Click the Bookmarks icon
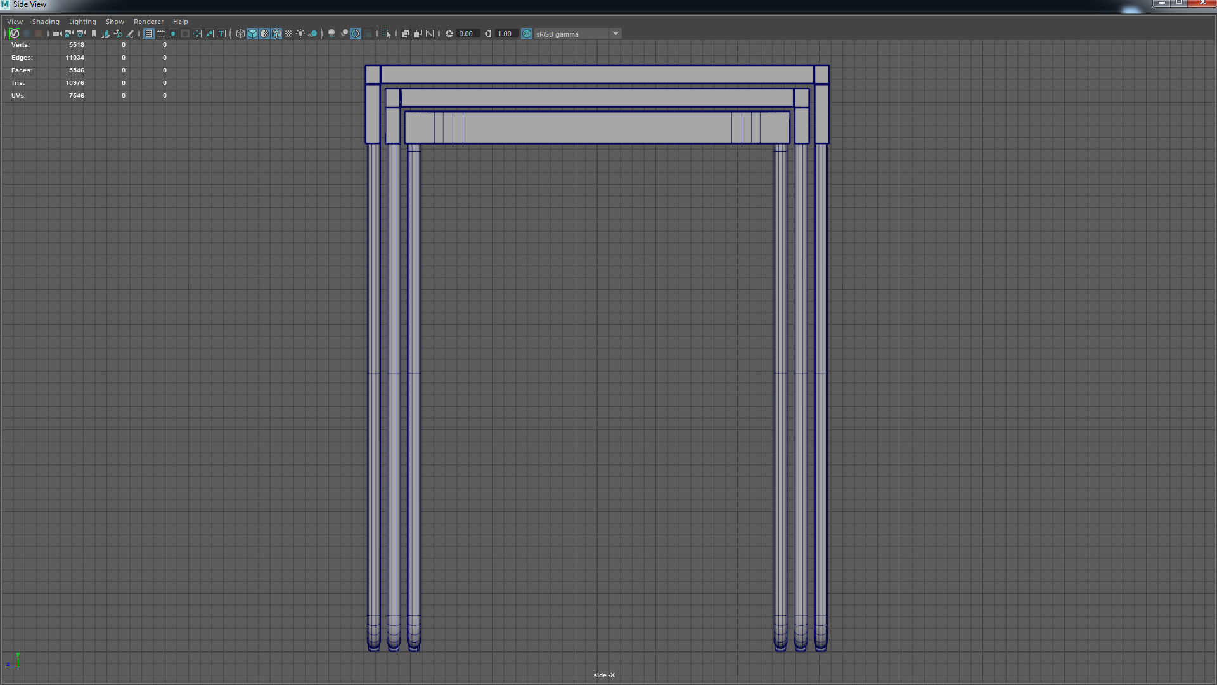The image size is (1217, 685). coord(94,34)
